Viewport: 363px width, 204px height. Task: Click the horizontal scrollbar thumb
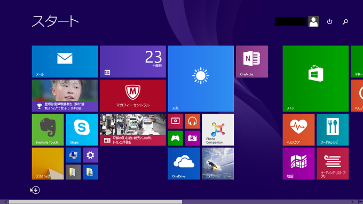point(96,202)
